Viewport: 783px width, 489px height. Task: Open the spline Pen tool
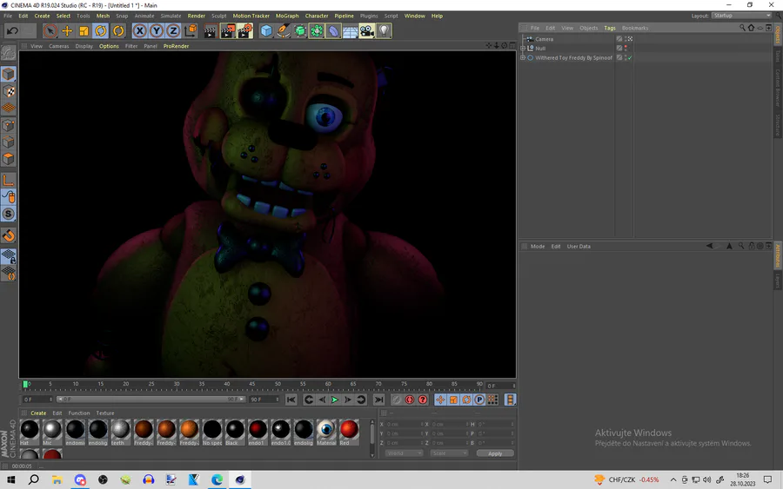click(x=283, y=31)
